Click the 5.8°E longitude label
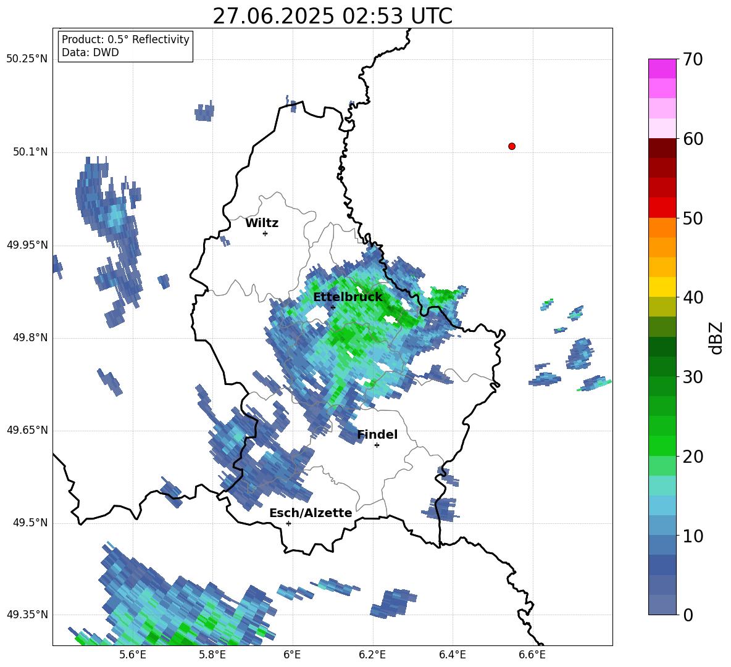Image resolution: width=731 pixels, height=667 pixels. coord(212,655)
